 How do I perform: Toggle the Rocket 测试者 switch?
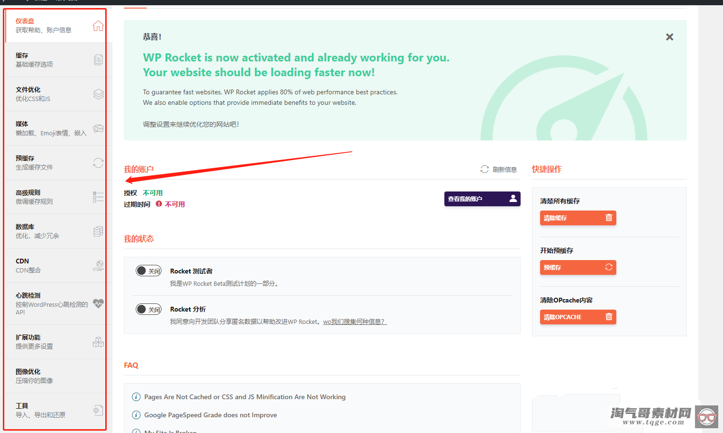click(x=149, y=271)
